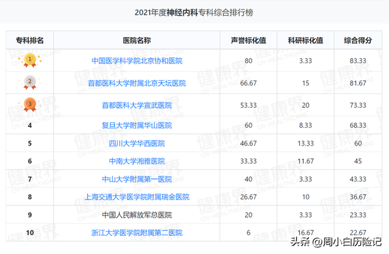Click the 科研标化值 column header
The height and width of the screenshot is (254, 389).
click(305, 41)
